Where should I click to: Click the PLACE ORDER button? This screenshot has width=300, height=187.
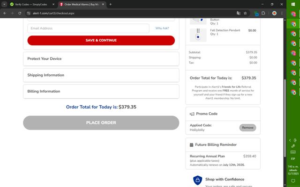click(101, 122)
